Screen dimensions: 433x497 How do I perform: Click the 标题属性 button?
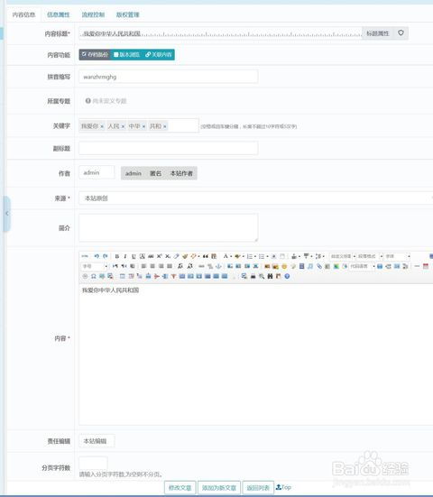pyautogui.click(x=378, y=33)
